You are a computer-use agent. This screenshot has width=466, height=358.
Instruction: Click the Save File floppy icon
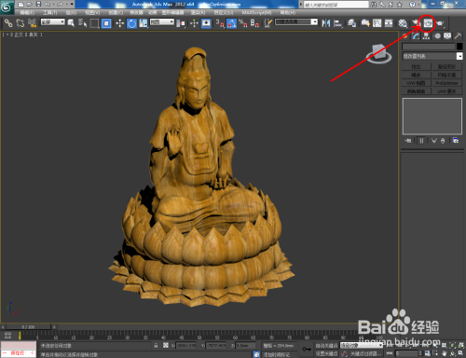(38, 5)
